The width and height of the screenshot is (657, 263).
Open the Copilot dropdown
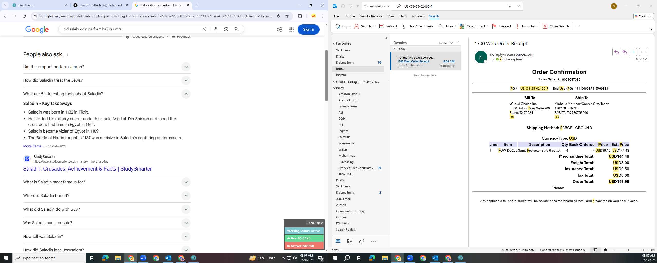coord(643,16)
